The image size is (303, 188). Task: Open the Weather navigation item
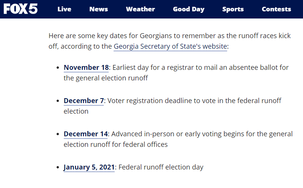point(140,9)
